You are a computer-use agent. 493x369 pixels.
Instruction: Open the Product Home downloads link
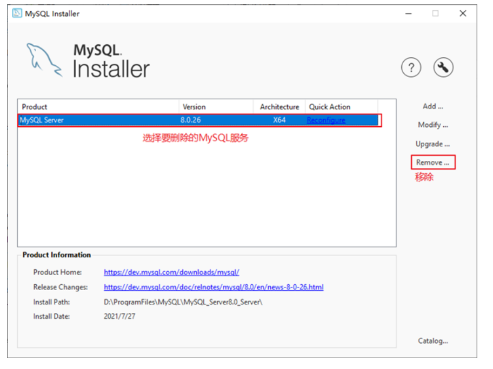point(171,272)
